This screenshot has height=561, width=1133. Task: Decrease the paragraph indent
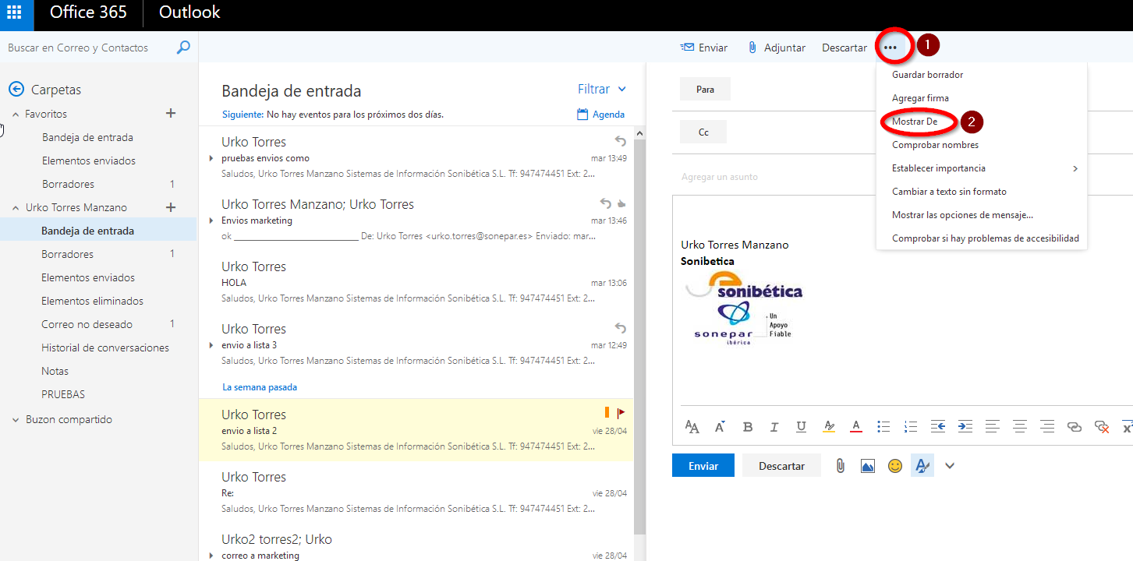pos(938,426)
